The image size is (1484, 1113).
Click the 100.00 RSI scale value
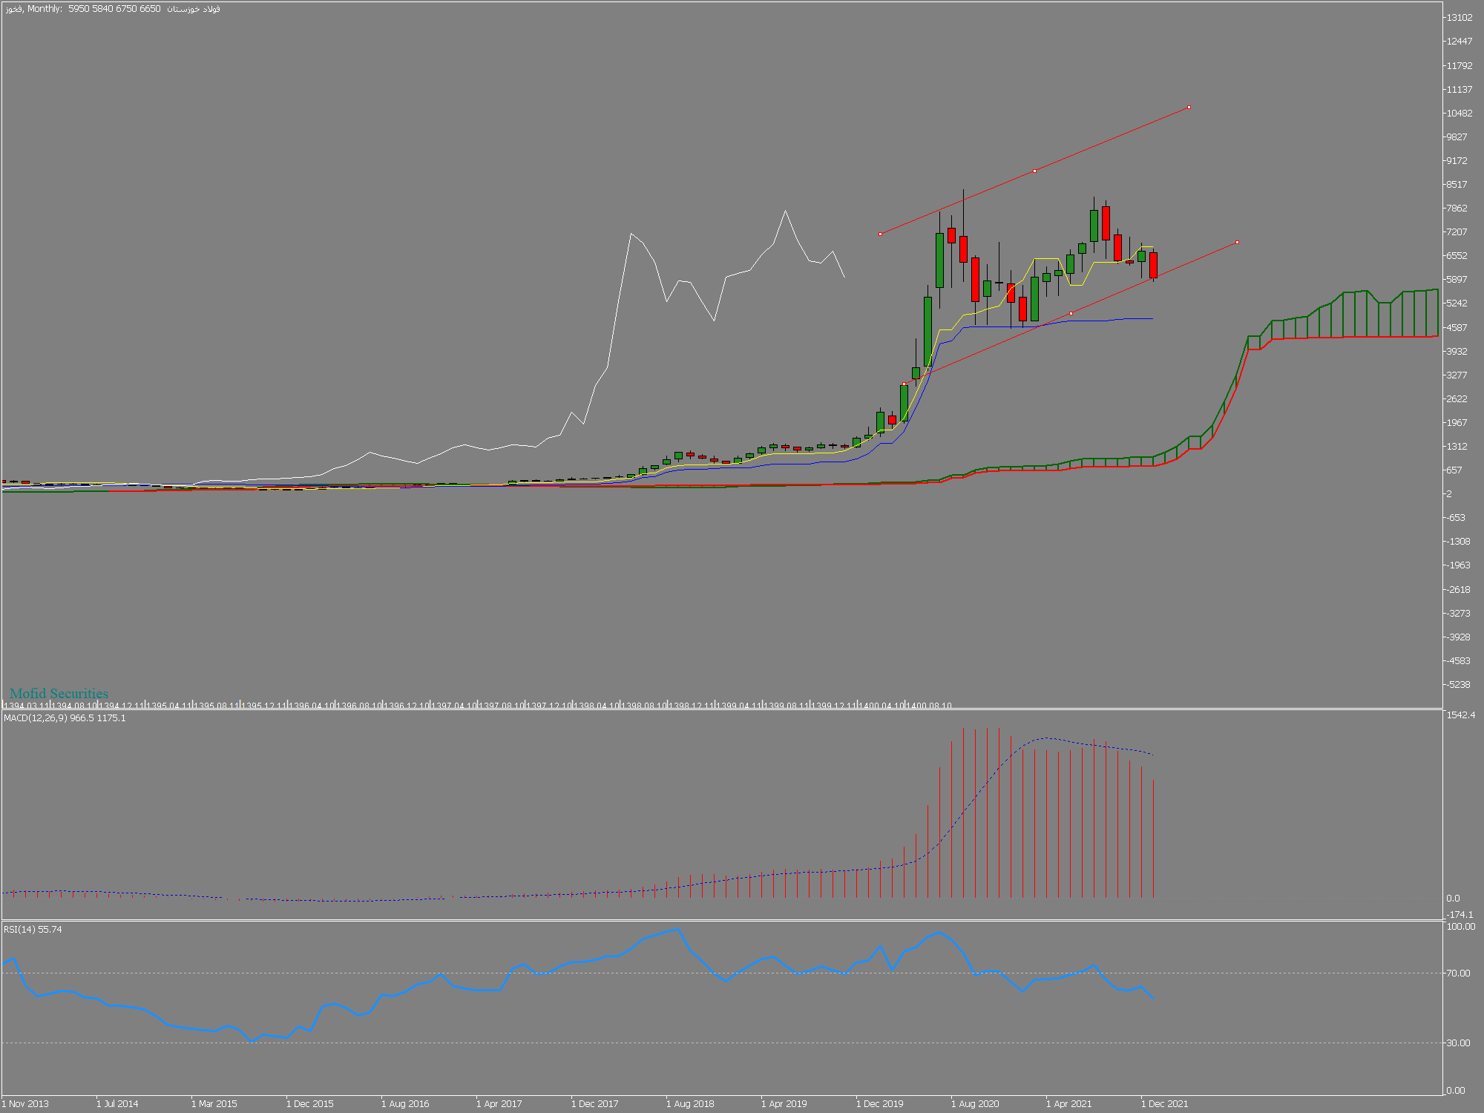point(1461,927)
